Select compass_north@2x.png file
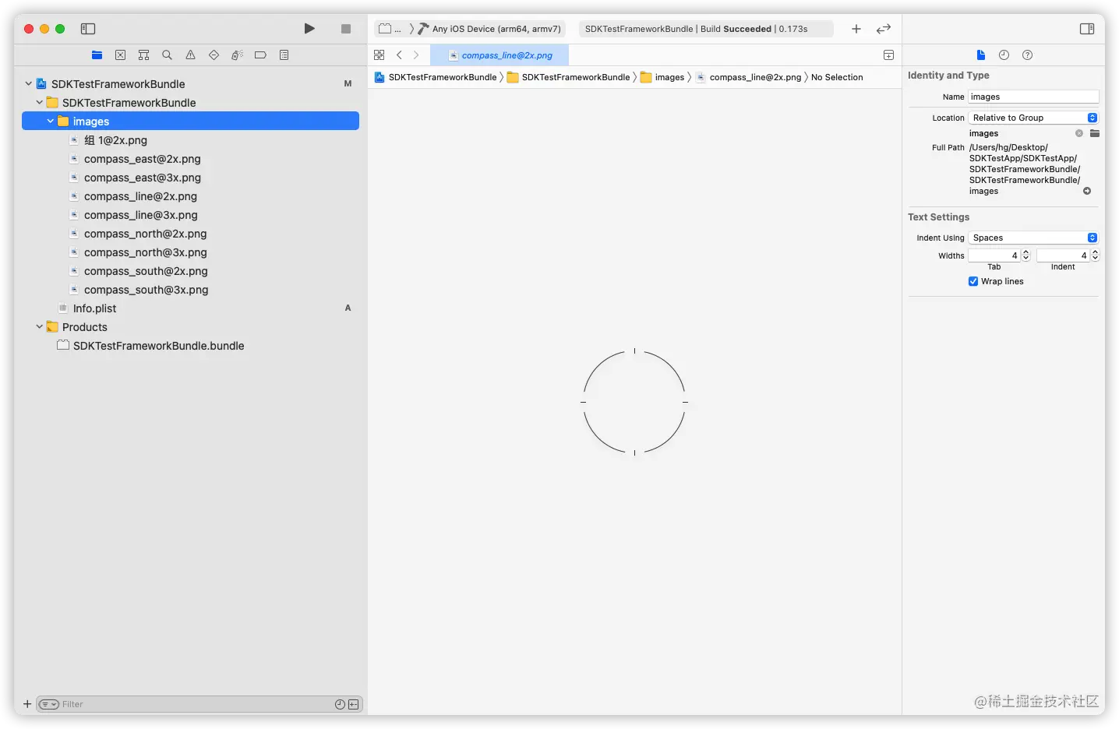This screenshot has height=729, width=1119. [145, 234]
